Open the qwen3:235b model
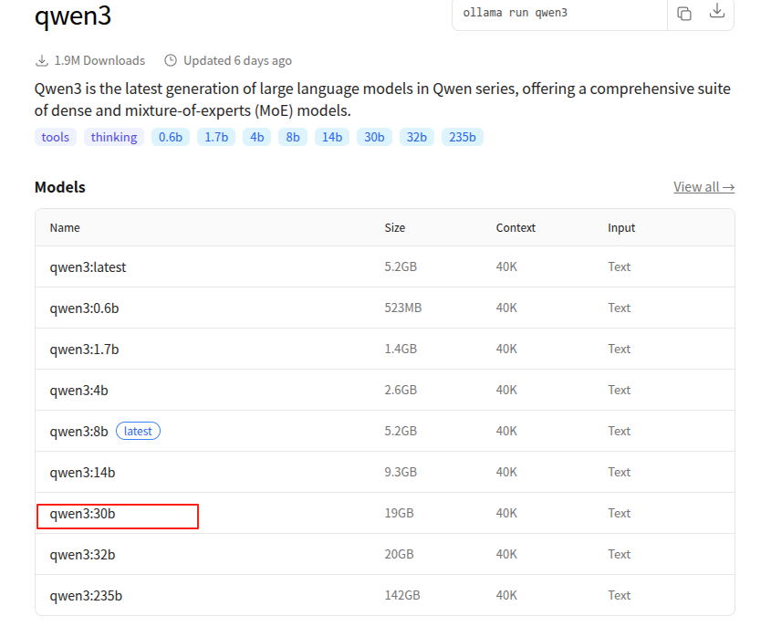Viewport: 771px width, 637px height. point(86,596)
